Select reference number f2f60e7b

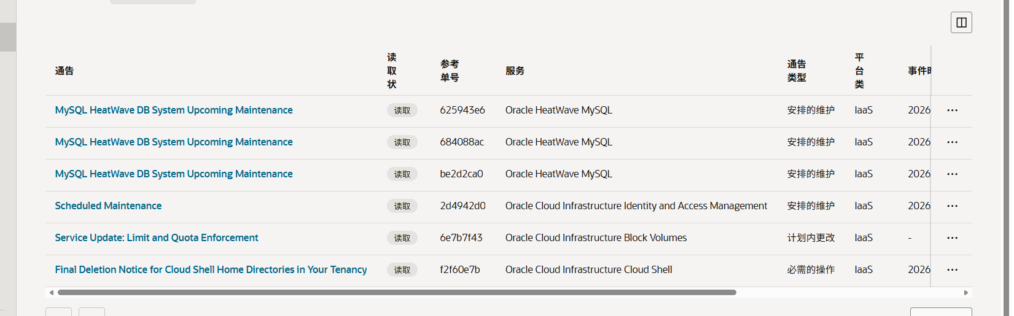point(460,270)
